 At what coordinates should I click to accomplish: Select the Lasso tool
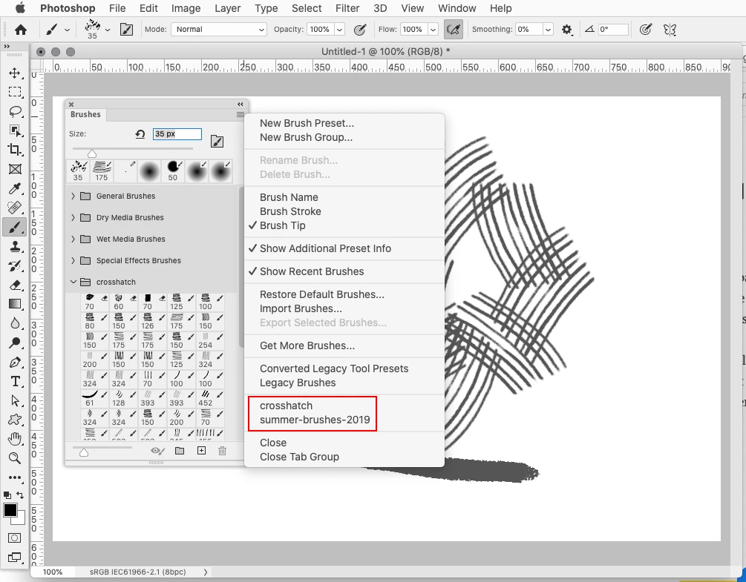(x=15, y=111)
